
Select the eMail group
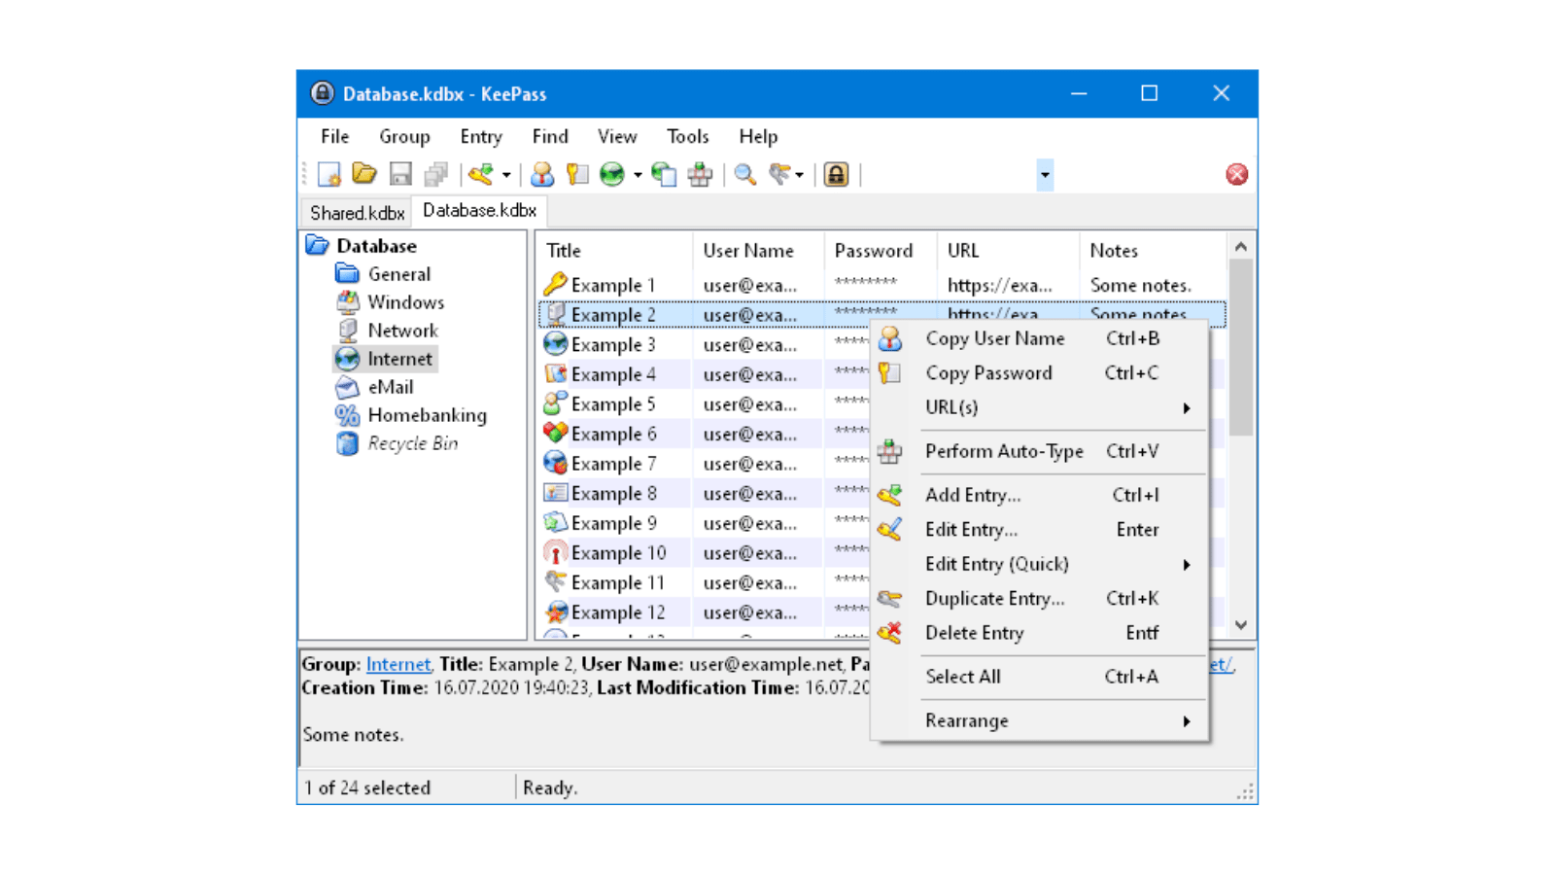point(390,387)
